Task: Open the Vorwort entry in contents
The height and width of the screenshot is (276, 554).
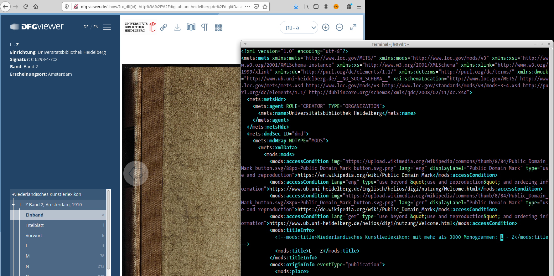Action: tap(34, 236)
